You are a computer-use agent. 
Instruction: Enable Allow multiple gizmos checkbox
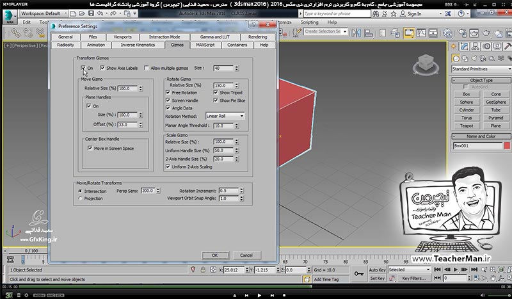pos(147,68)
